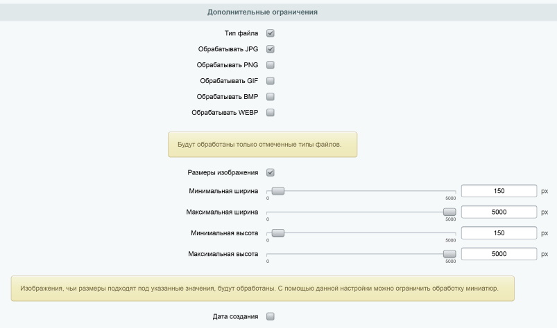Screen dimensions: 557x328
Task: Uncheck the 'Тип файла' checkbox
Action: [271, 33]
